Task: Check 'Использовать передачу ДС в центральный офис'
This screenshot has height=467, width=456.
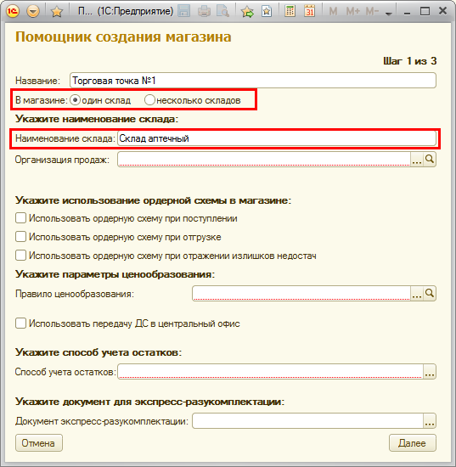Action: point(20,324)
